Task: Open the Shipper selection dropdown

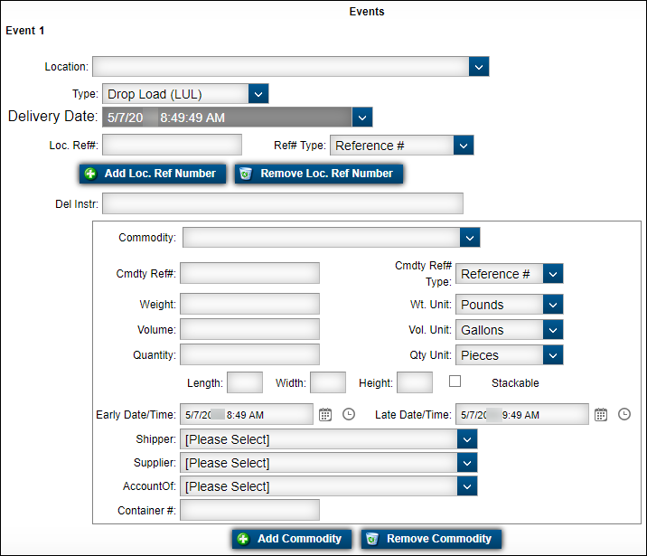Action: (466, 439)
